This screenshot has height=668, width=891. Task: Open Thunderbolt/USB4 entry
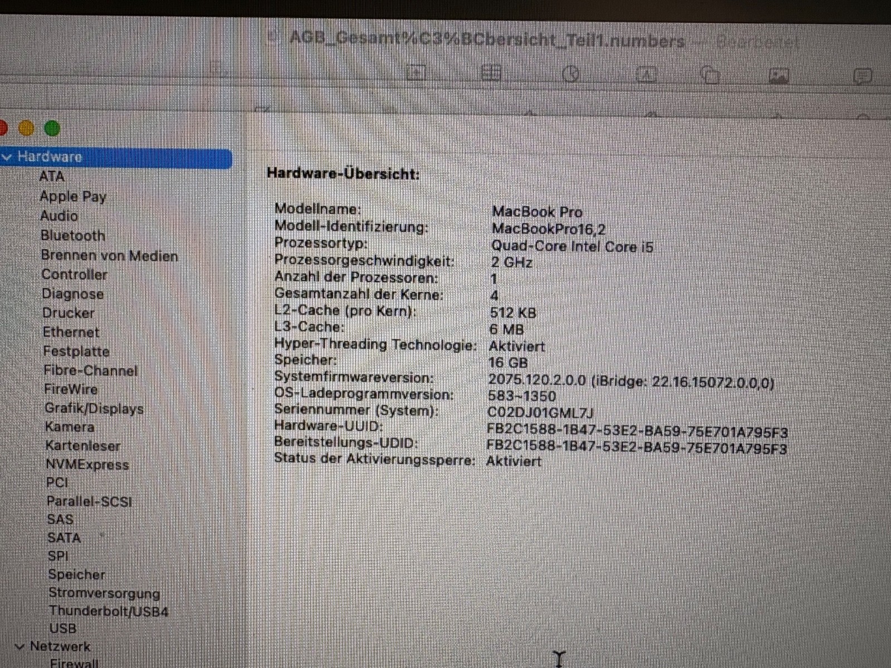pos(109,611)
